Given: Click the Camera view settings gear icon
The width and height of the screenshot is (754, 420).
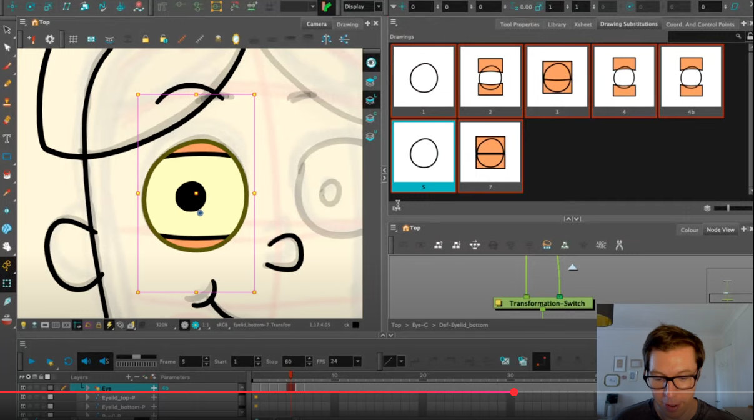Looking at the screenshot, I should pos(50,39).
